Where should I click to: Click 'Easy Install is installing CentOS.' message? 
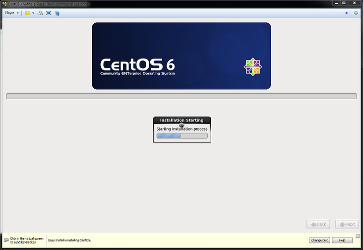(x=70, y=240)
